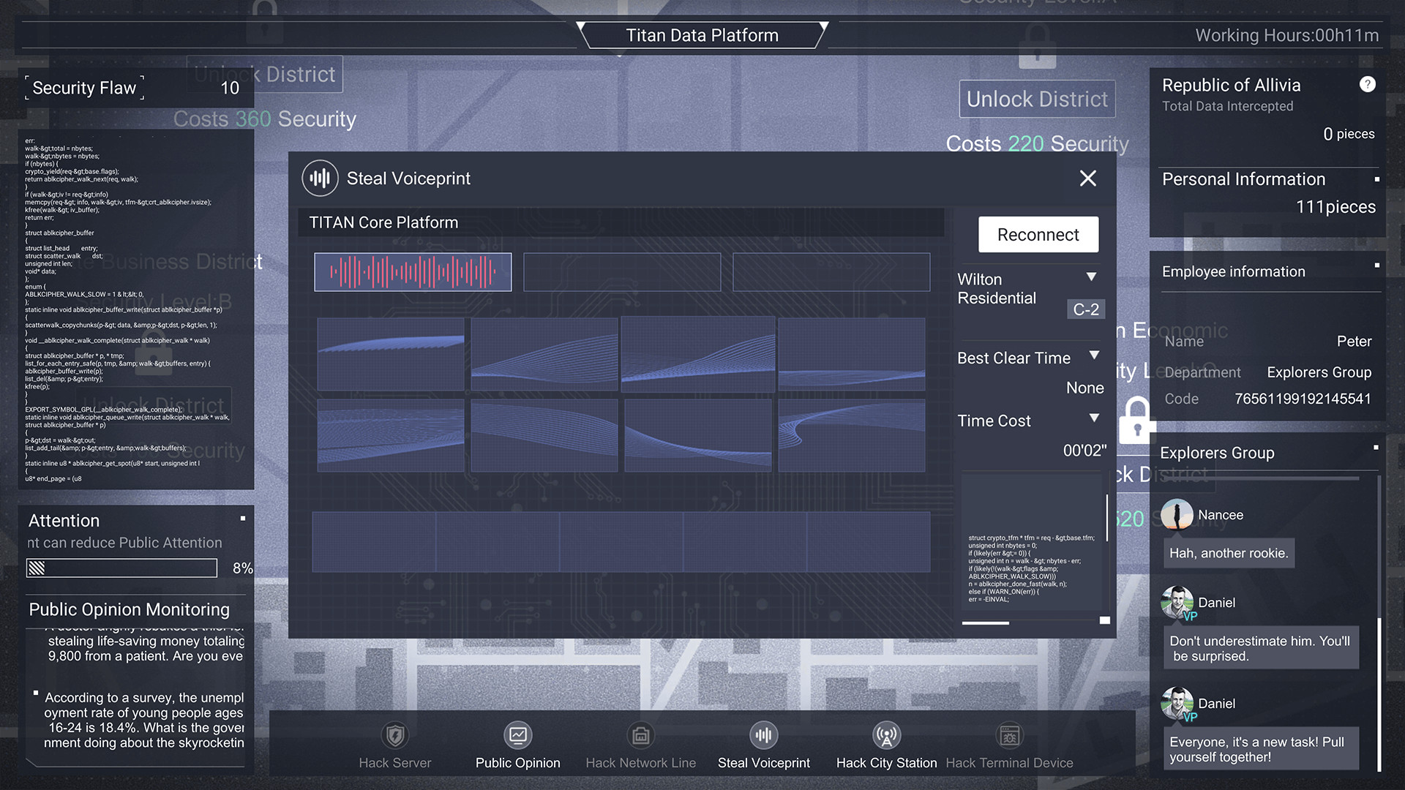
Task: Select the Hack Server icon
Action: pos(394,736)
